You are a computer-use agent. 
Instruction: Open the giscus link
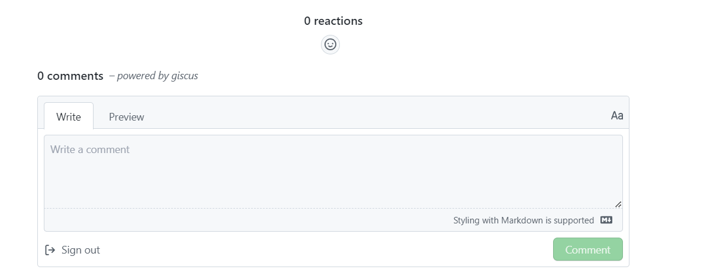coord(184,76)
